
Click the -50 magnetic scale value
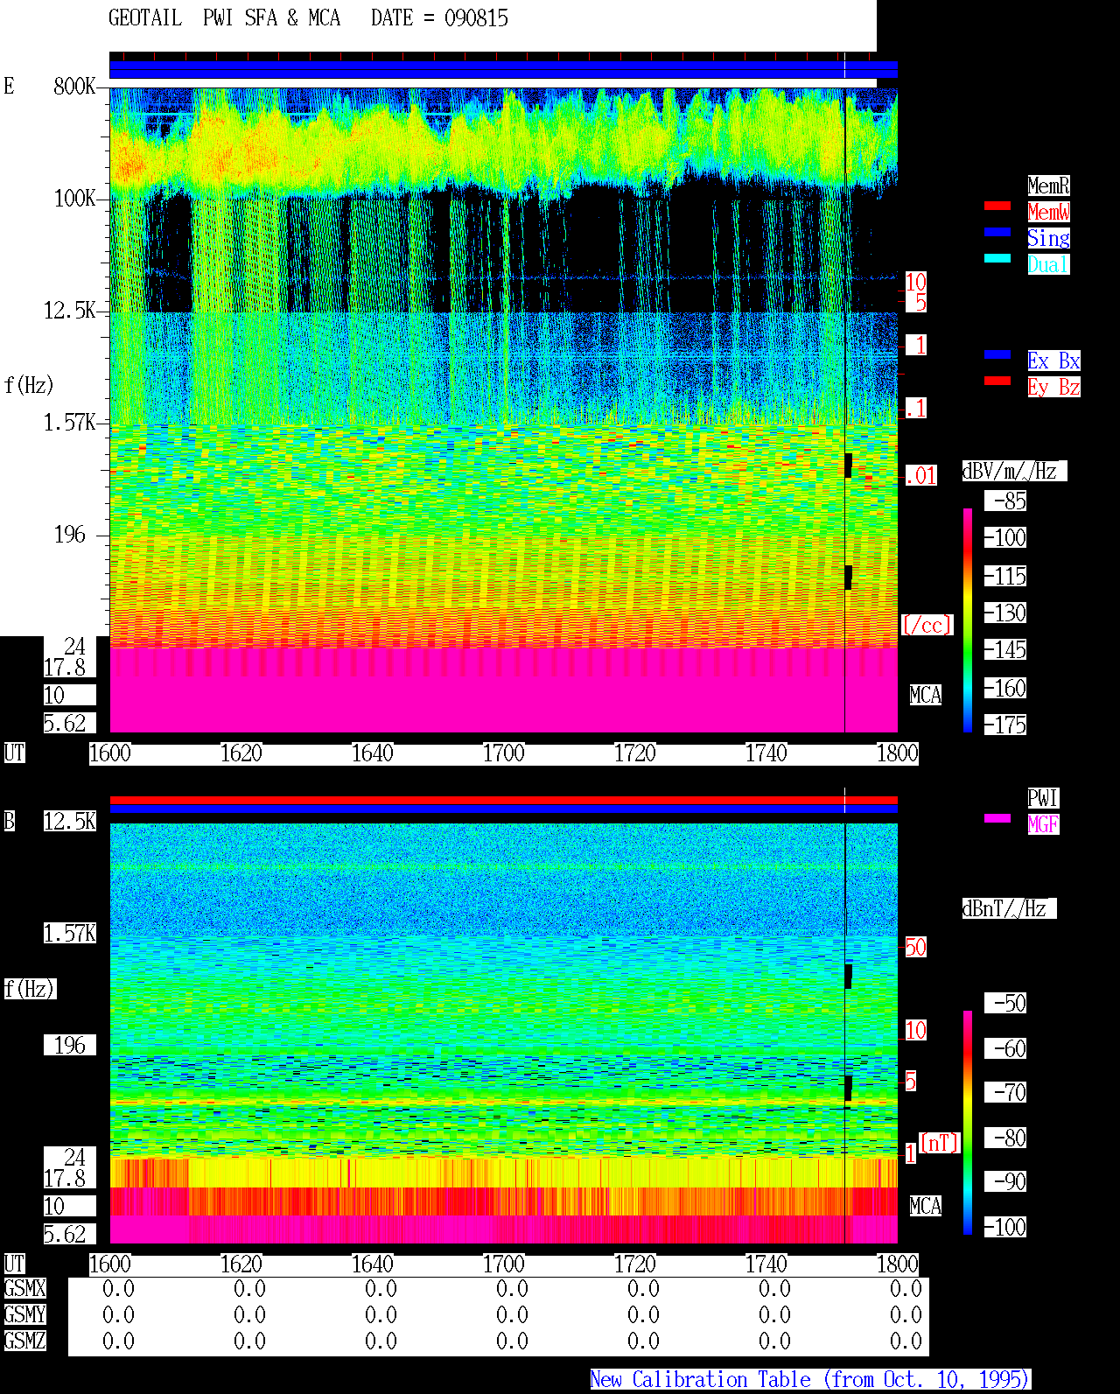(1005, 1003)
